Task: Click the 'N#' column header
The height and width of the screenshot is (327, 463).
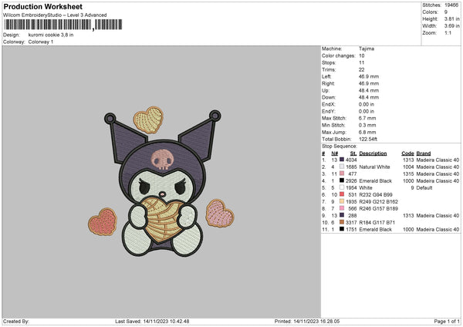Action: [335, 153]
